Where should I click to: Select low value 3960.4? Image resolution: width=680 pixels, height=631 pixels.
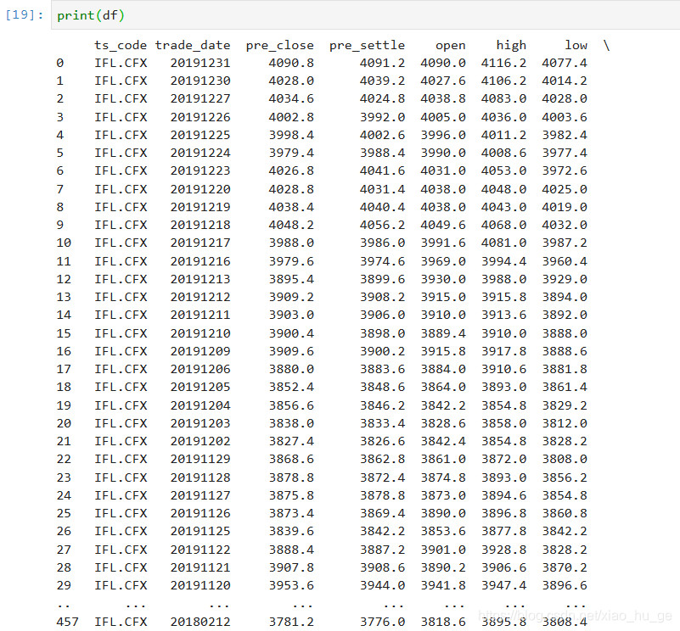565,261
